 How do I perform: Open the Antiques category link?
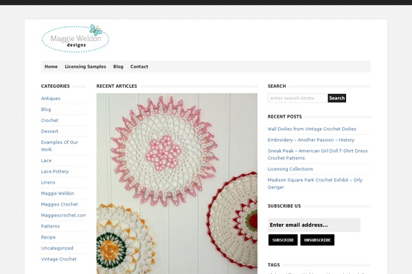click(51, 99)
